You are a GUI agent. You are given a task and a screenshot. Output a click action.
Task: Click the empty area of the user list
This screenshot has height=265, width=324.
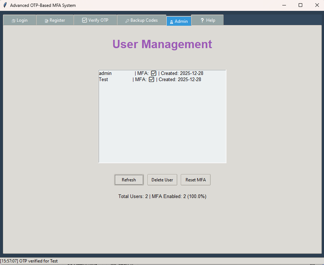click(x=162, y=123)
